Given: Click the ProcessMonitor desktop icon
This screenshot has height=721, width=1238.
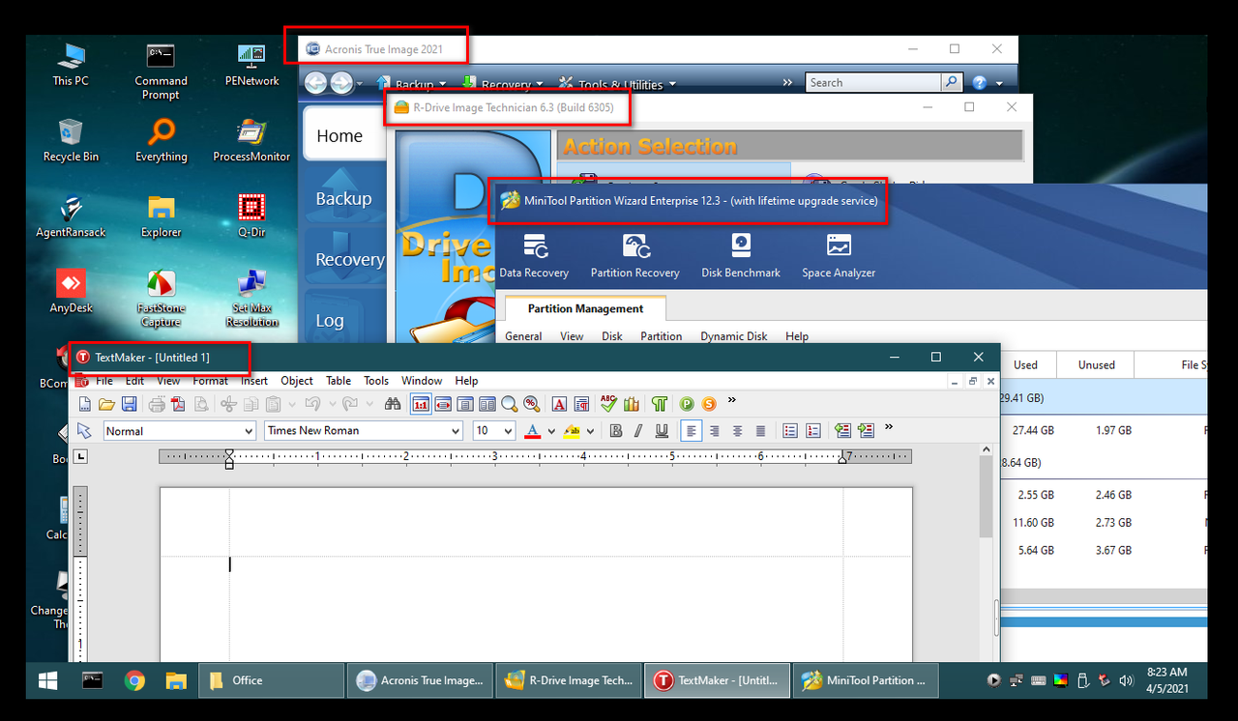Looking at the screenshot, I should [251, 141].
